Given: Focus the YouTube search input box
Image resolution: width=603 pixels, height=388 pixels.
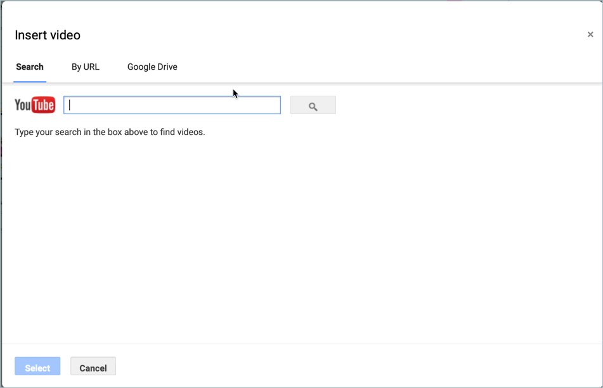Looking at the screenshot, I should point(172,105).
